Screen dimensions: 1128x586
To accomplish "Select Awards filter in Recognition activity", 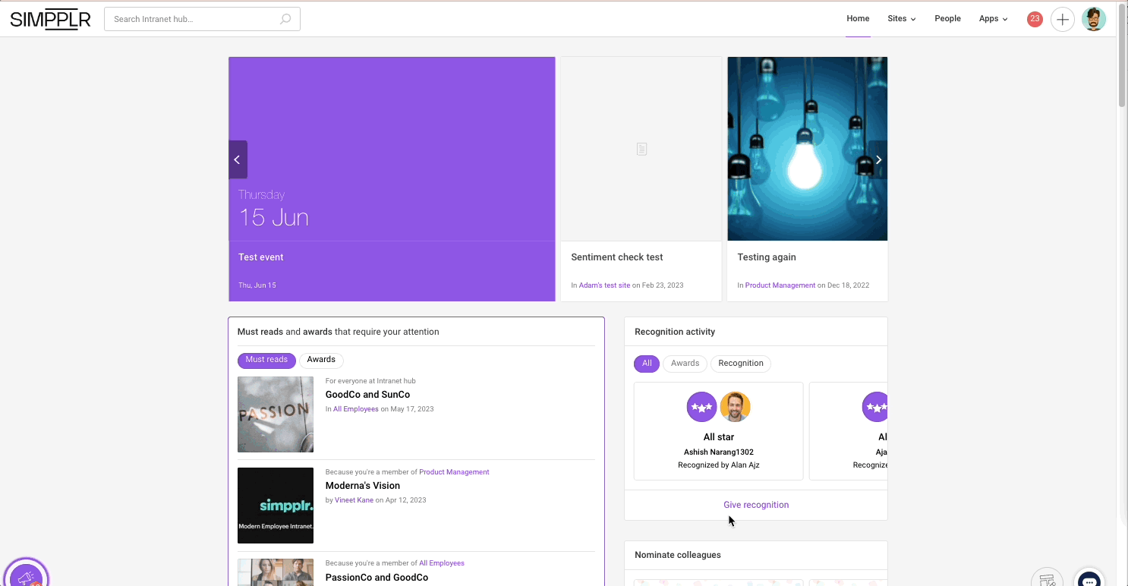I will [685, 364].
